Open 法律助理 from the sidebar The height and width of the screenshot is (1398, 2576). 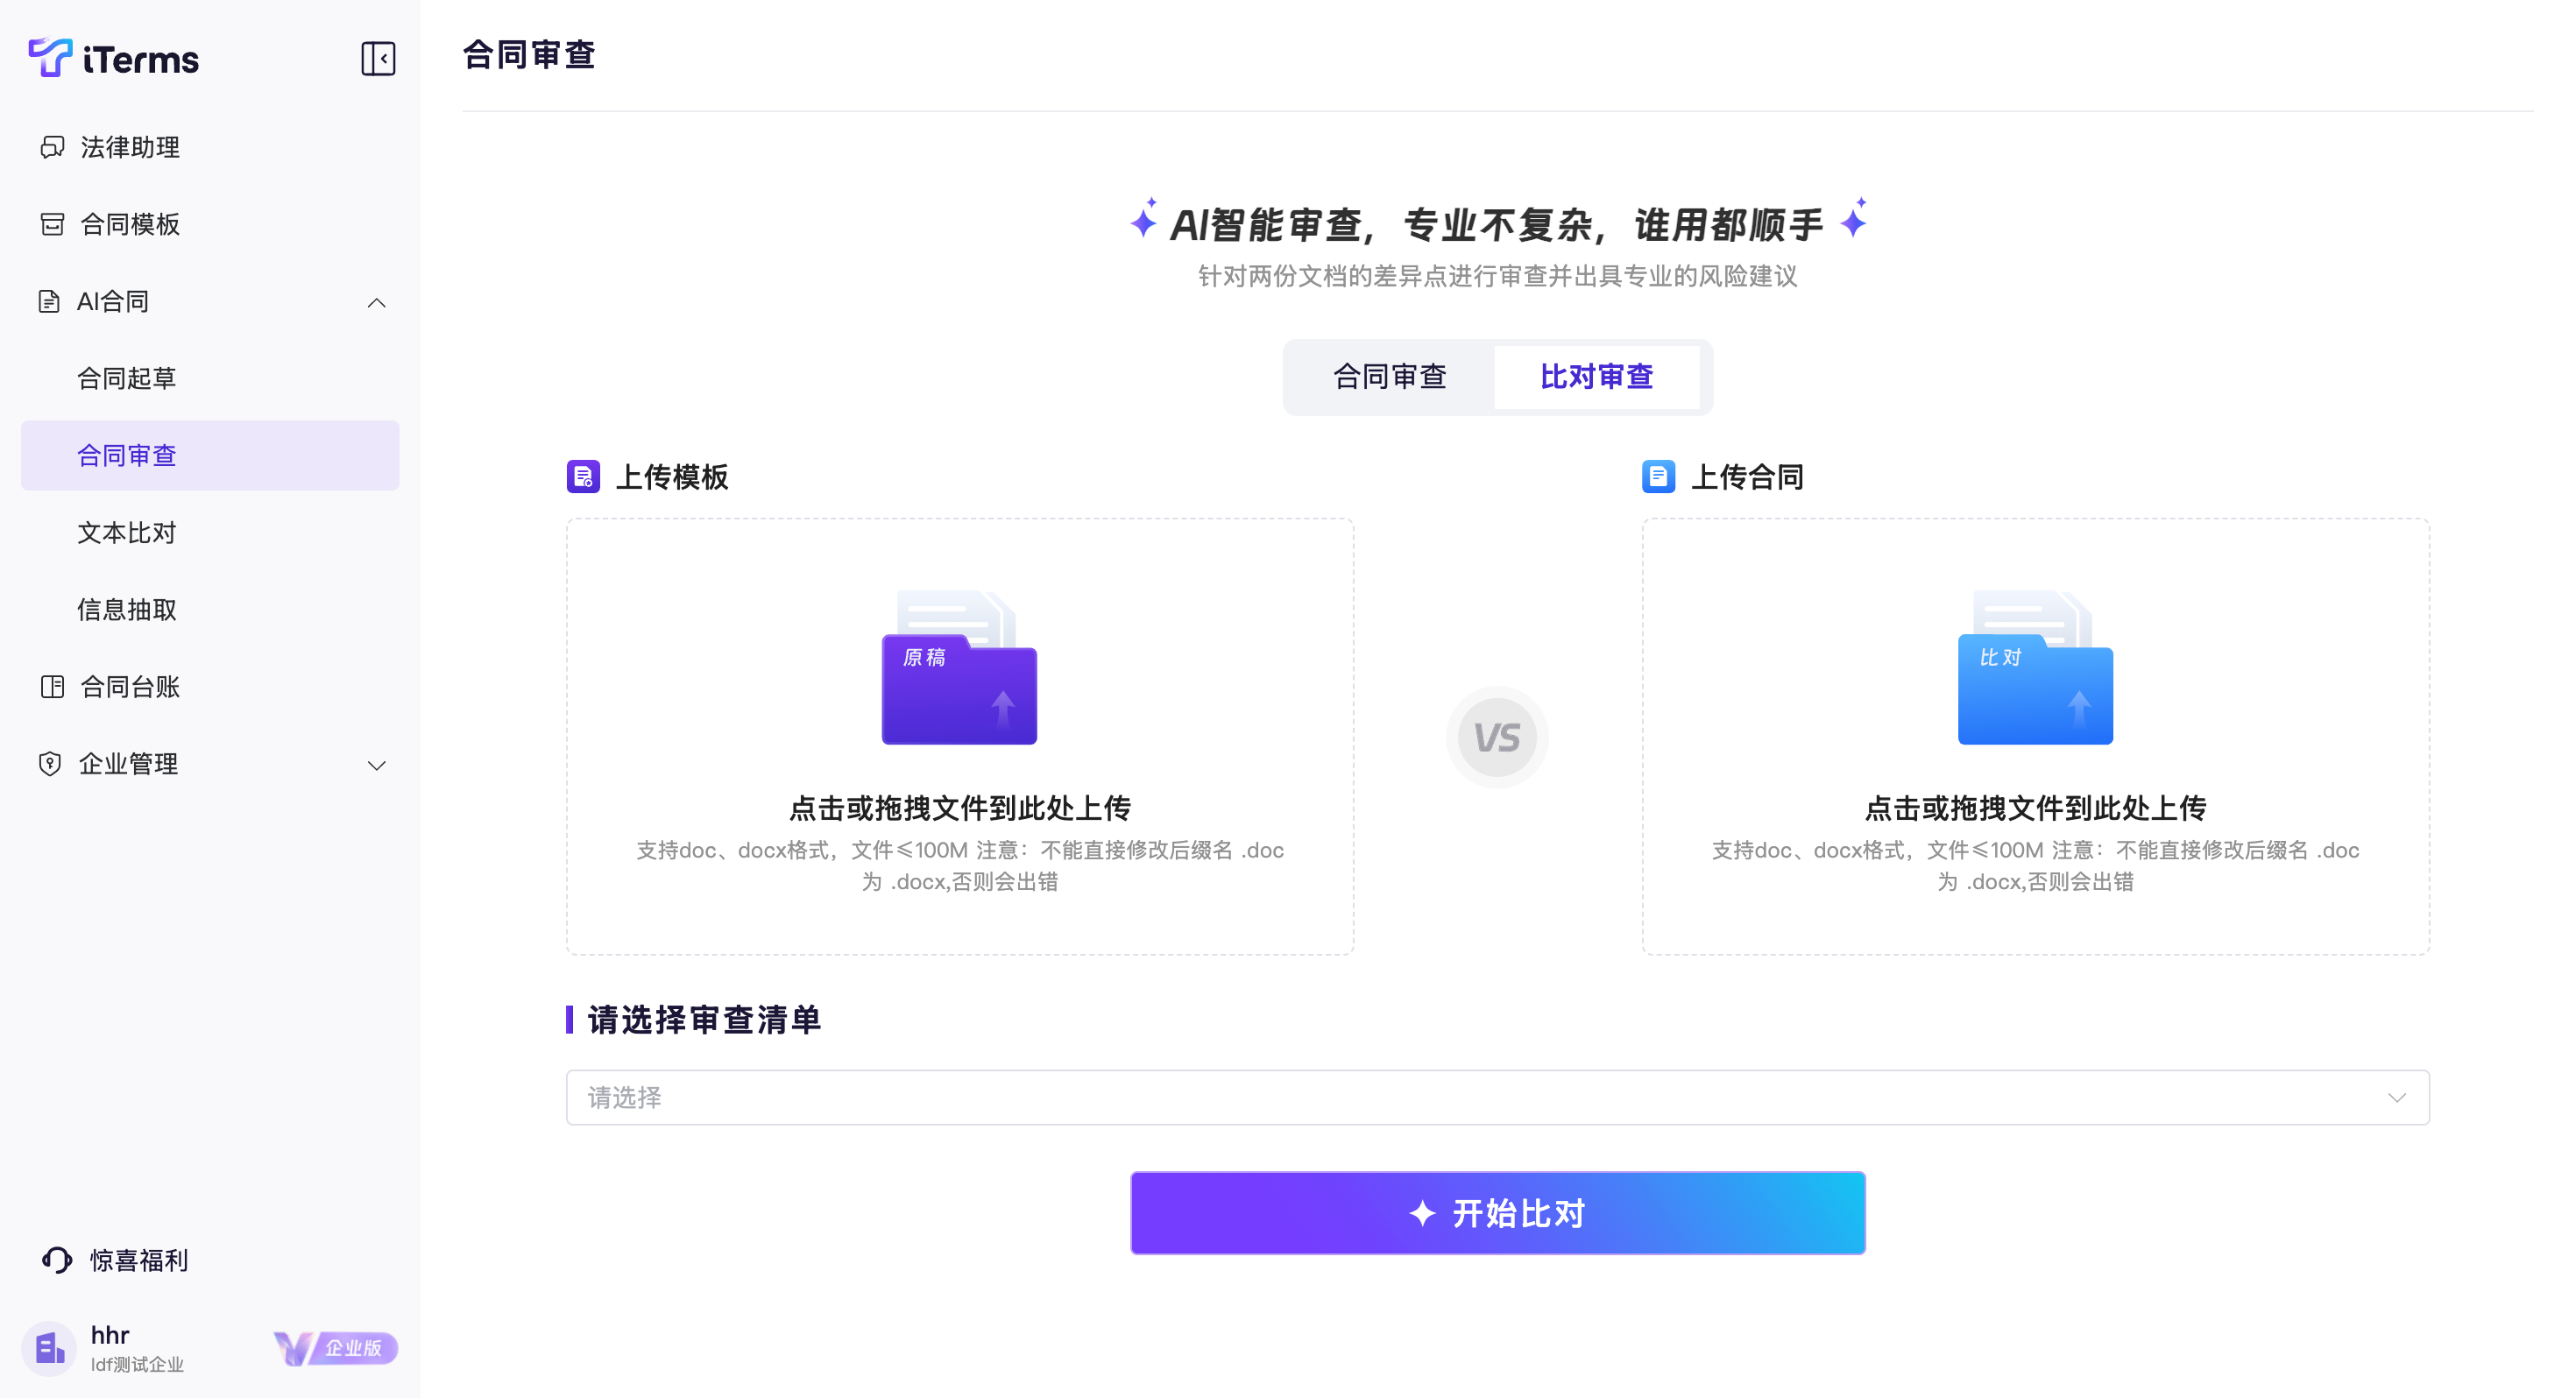tap(129, 147)
